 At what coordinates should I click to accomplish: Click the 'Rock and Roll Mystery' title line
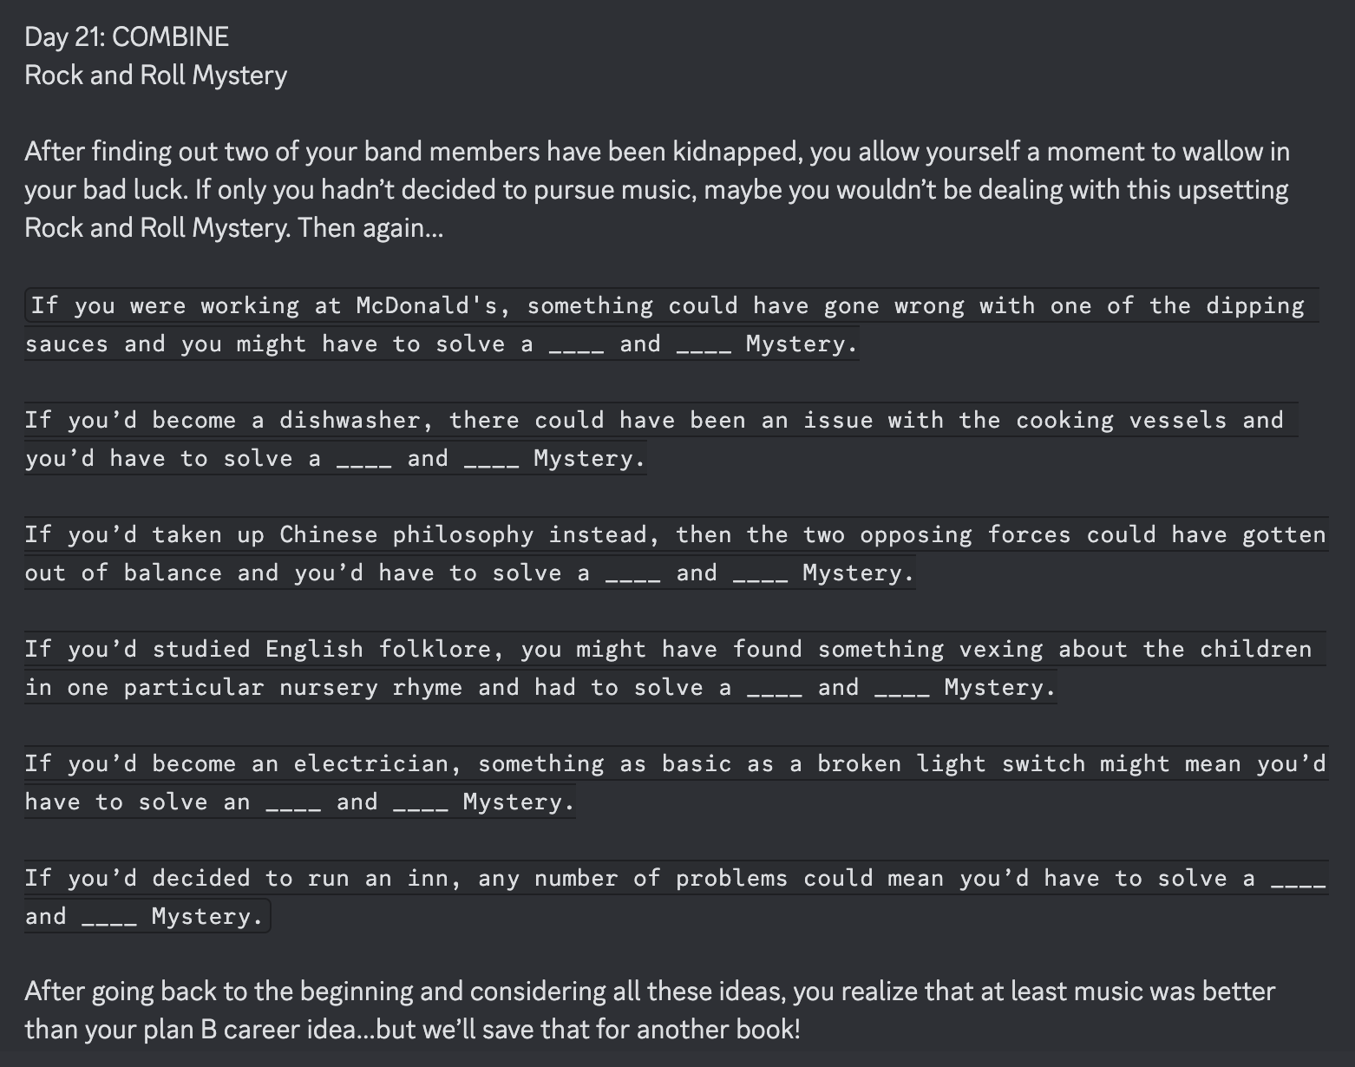tap(155, 75)
